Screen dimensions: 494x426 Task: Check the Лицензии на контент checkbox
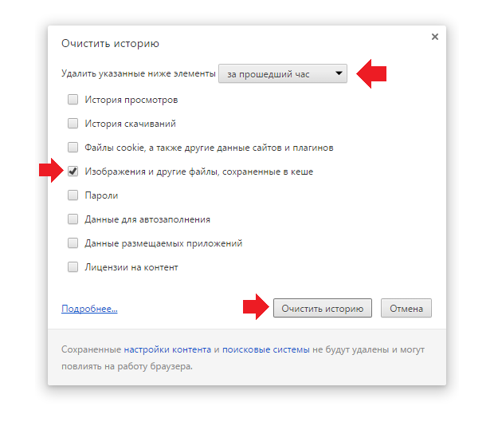[x=73, y=267]
